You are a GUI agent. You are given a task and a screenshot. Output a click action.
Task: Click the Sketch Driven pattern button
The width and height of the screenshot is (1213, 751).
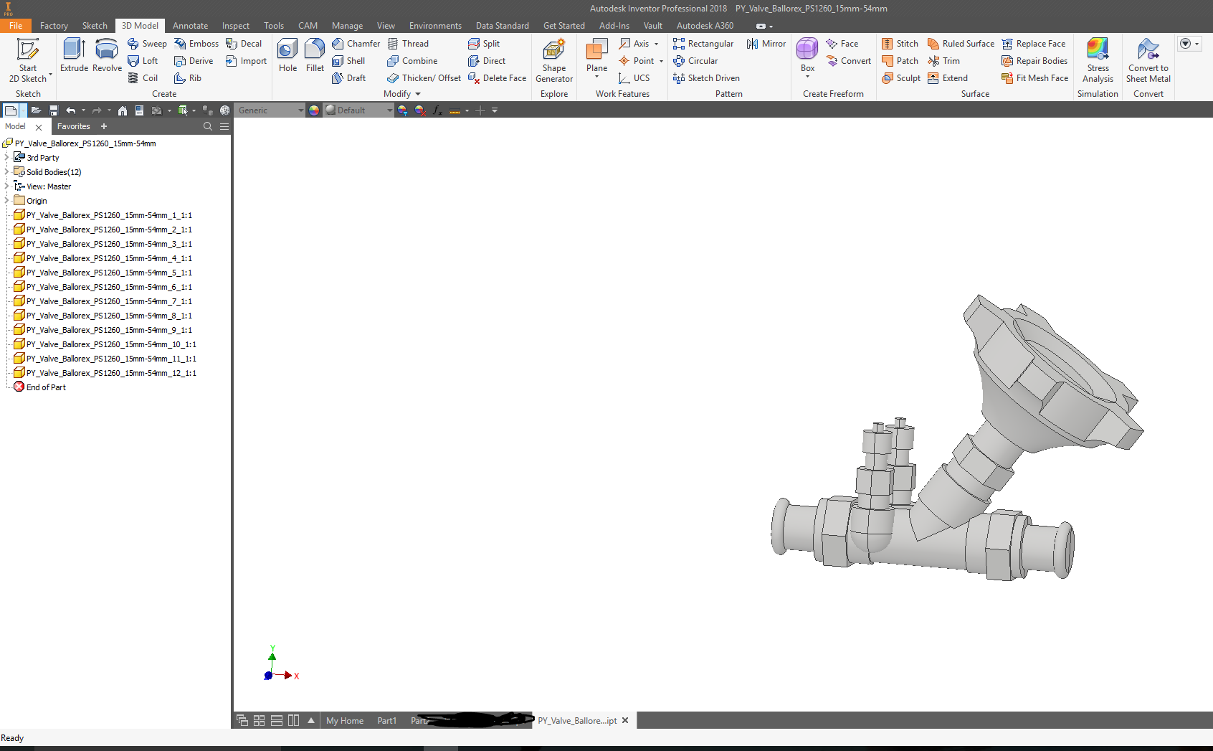[x=706, y=78]
